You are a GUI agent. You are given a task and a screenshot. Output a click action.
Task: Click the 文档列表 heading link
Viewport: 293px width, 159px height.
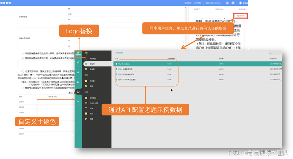point(119,53)
